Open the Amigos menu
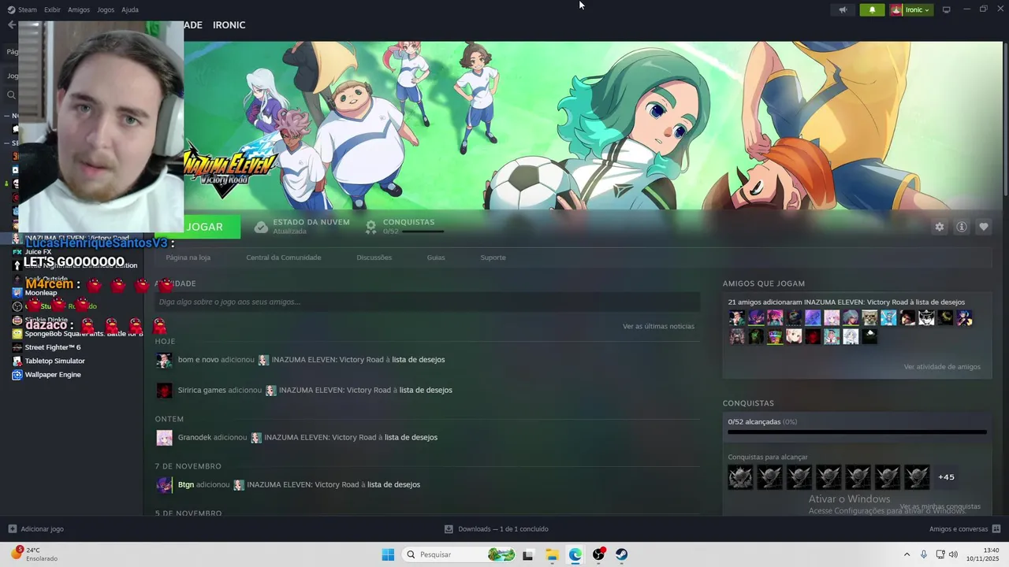 79,9
